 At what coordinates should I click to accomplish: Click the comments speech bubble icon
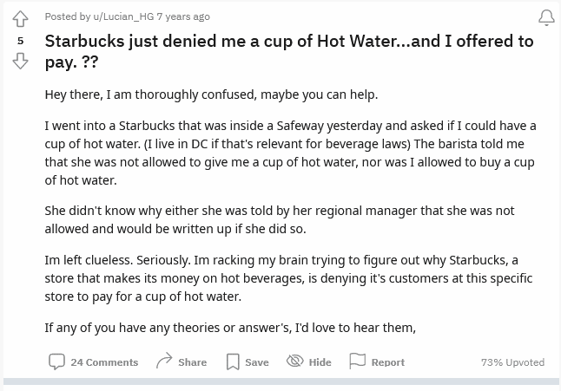click(56, 362)
